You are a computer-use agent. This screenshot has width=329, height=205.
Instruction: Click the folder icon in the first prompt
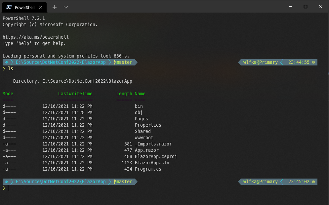coord(7,62)
